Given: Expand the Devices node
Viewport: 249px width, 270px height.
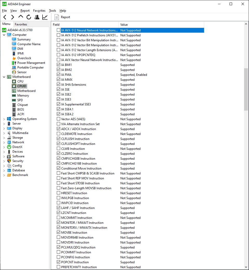Looking at the screenshot, I should (4, 152).
